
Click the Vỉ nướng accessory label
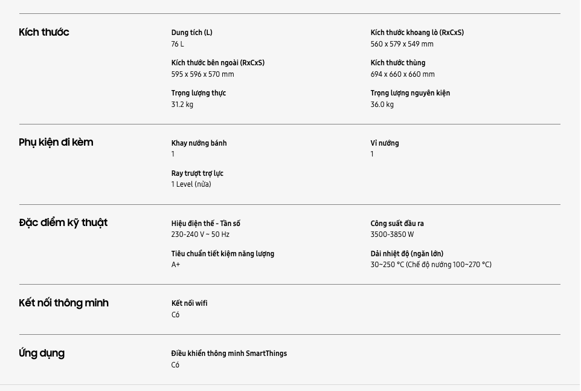pyautogui.click(x=385, y=143)
